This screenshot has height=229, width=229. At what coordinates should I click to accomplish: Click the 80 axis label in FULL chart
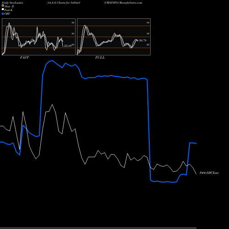148,22
